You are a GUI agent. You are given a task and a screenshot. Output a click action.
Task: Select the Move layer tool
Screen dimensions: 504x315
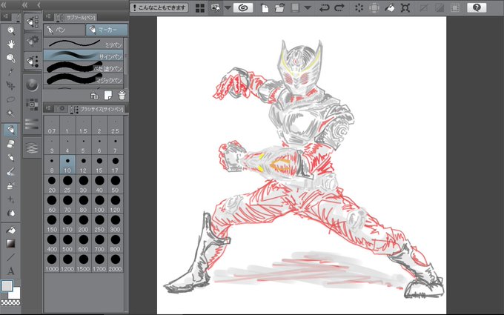pos(11,85)
